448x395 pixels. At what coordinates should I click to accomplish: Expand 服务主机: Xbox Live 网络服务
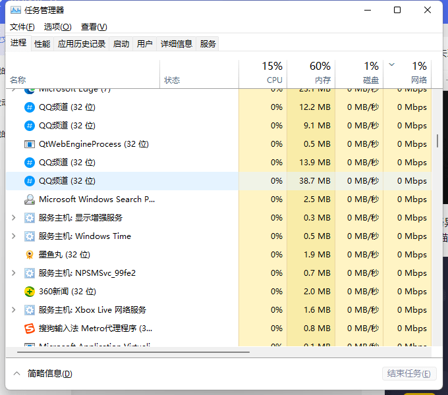[14, 309]
